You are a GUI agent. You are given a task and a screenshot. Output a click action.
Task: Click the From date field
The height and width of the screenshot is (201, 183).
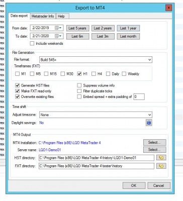[47, 28]
